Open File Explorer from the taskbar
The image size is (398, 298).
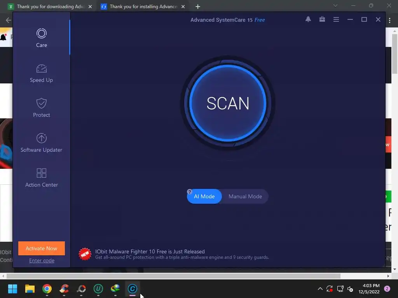click(30, 289)
